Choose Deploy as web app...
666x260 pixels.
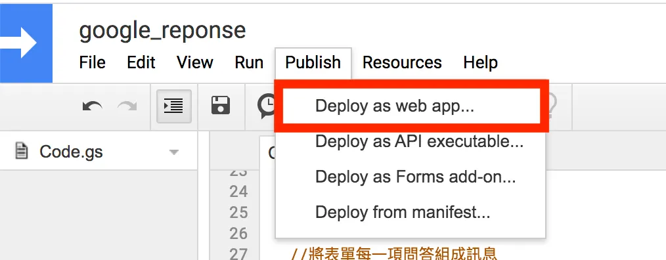tap(411, 106)
